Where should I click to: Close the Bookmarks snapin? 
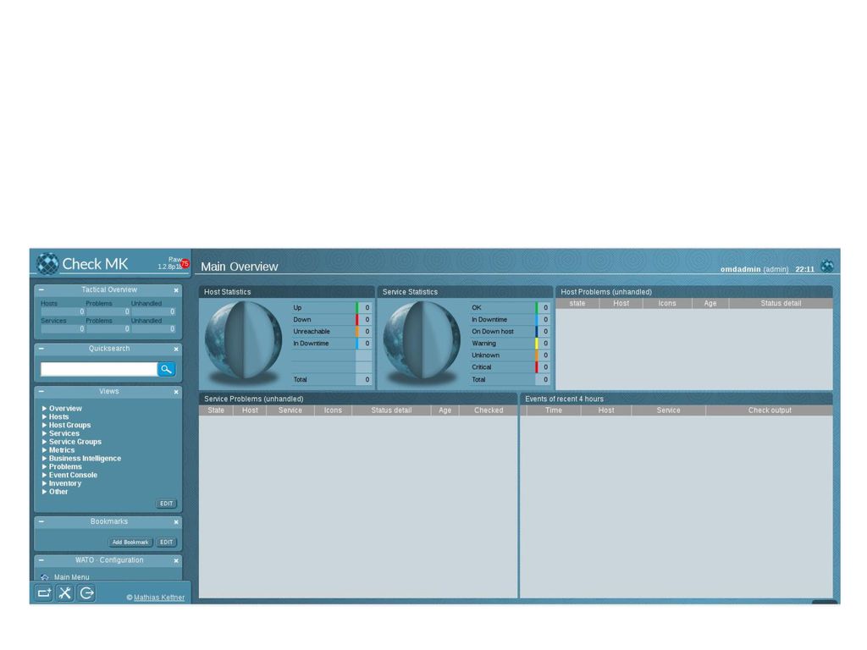(176, 522)
